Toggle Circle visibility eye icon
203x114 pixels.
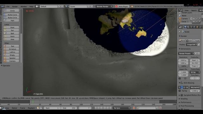pos(194,22)
